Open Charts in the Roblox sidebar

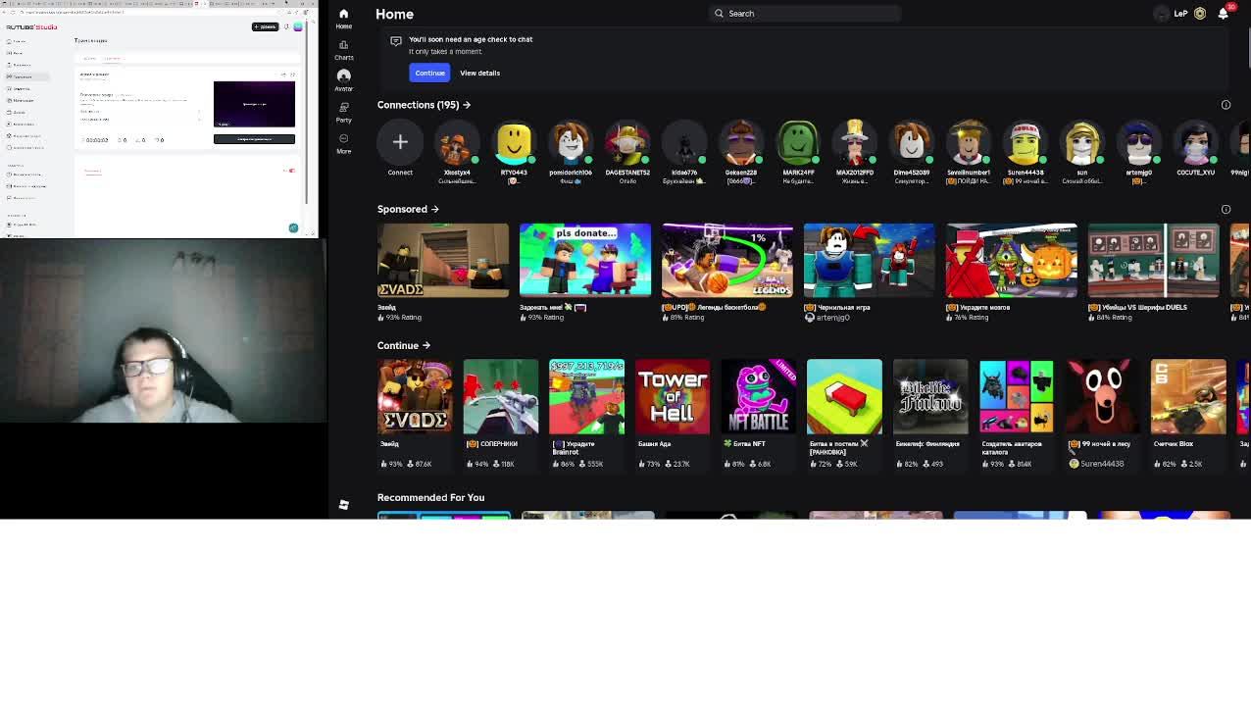pyautogui.click(x=343, y=50)
